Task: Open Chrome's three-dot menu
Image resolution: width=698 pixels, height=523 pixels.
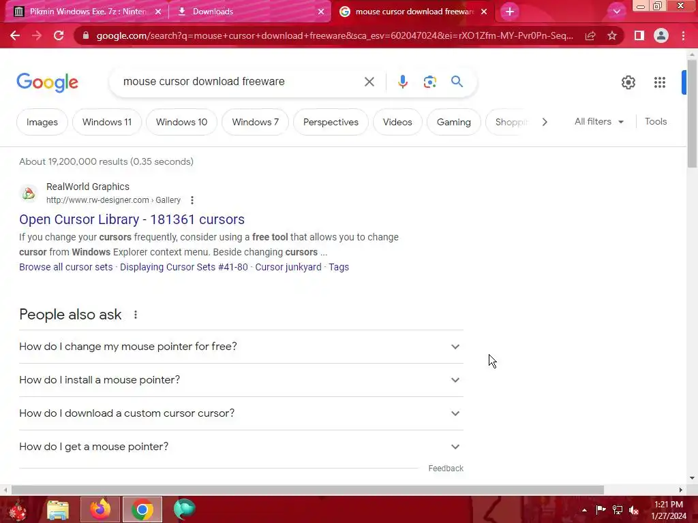Action: tap(683, 35)
